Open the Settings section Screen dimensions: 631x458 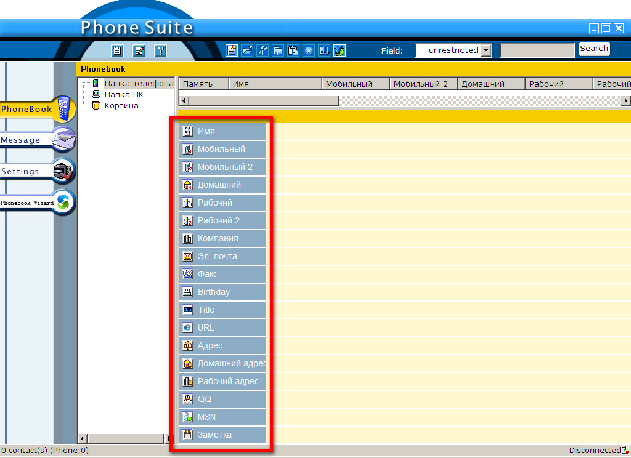[x=37, y=172]
